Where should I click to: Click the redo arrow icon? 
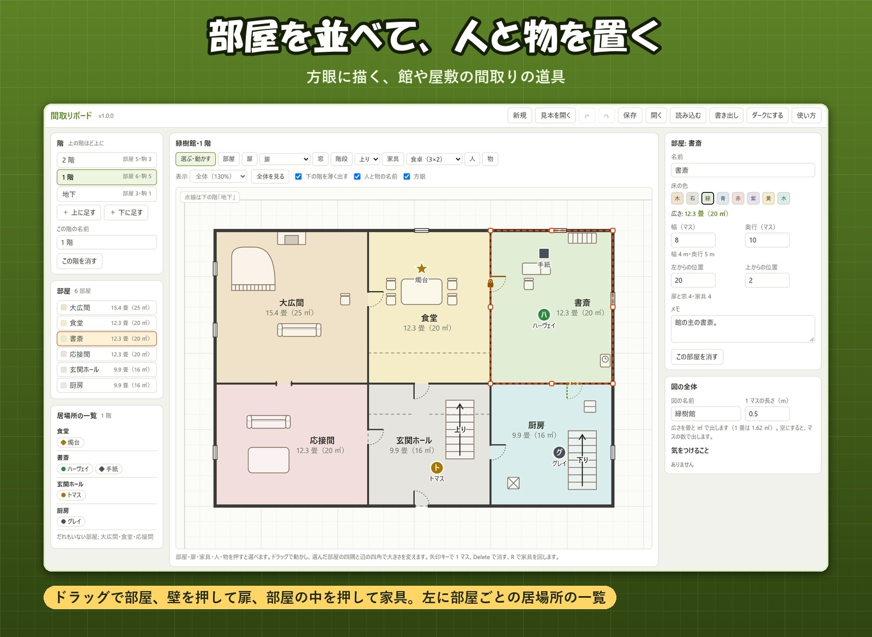[606, 116]
